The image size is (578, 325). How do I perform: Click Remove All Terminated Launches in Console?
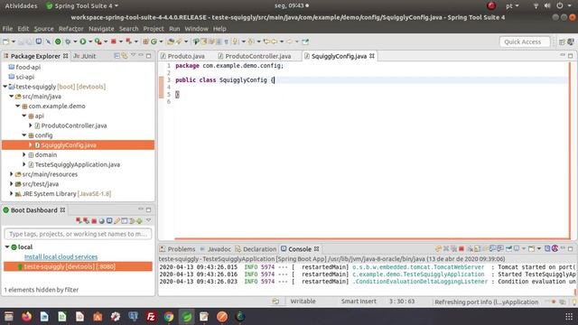(x=453, y=249)
